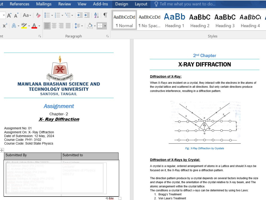The image size is (266, 200).
Task: Click the 'X- Ray Diffraction' underlined subtitle
Action: (59, 119)
